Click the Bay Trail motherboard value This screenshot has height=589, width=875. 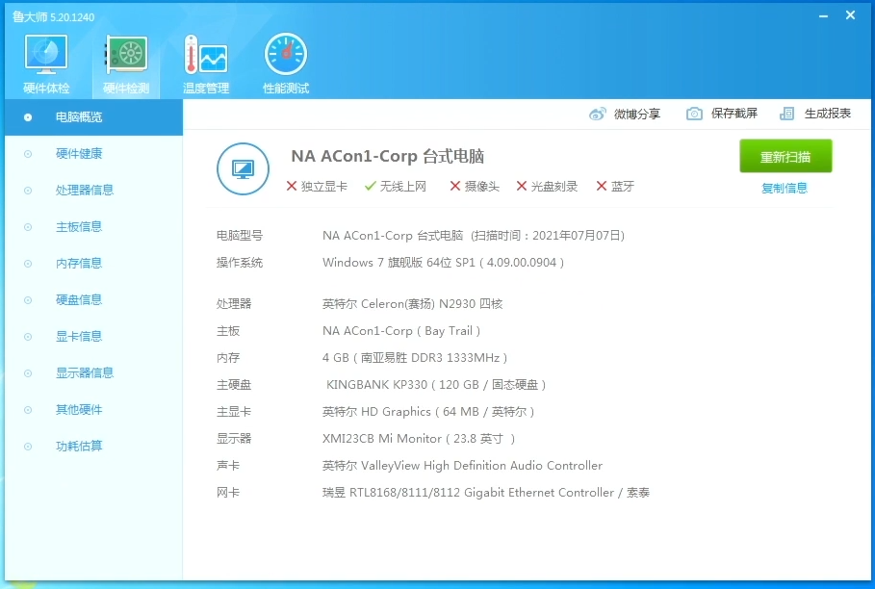click(401, 331)
